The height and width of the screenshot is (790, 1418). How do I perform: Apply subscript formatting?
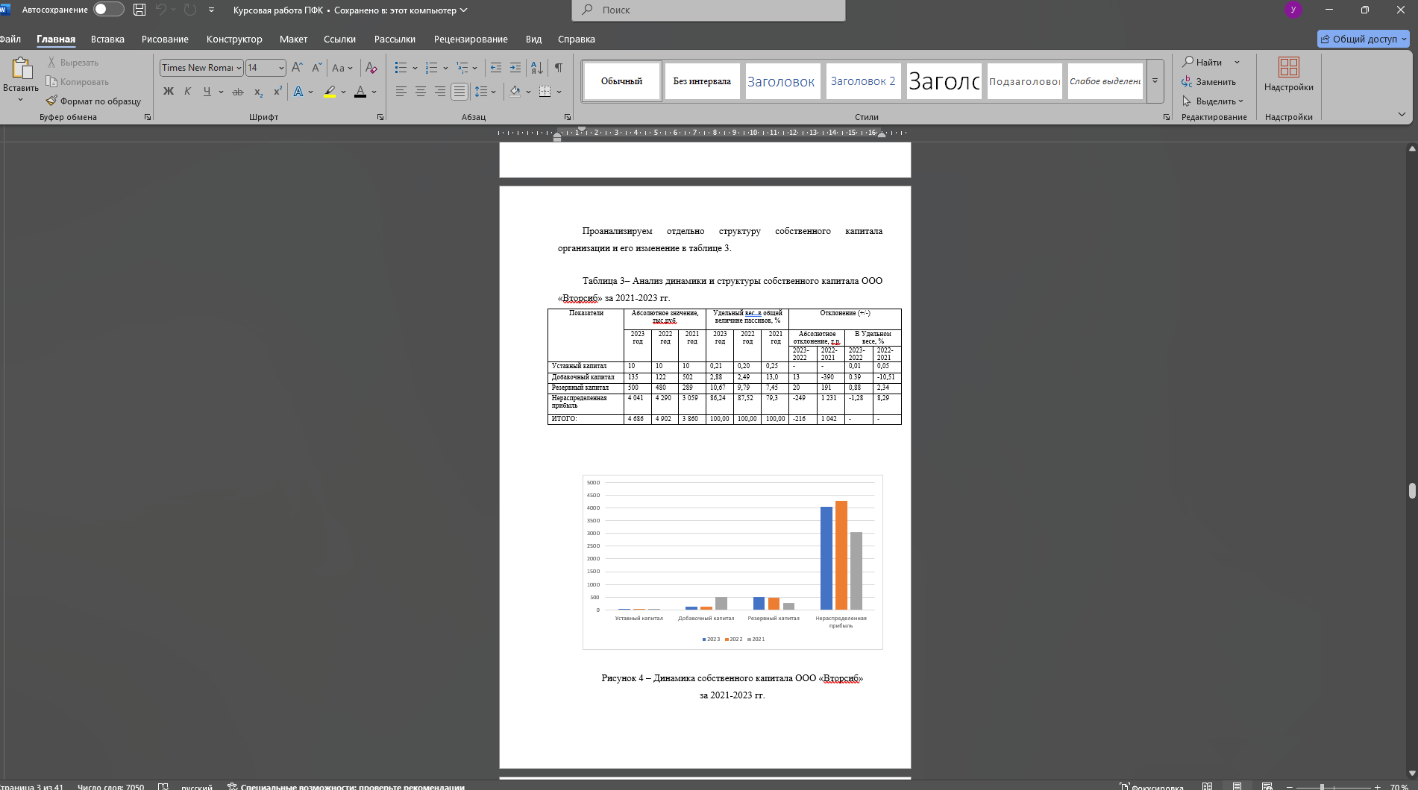(x=258, y=92)
